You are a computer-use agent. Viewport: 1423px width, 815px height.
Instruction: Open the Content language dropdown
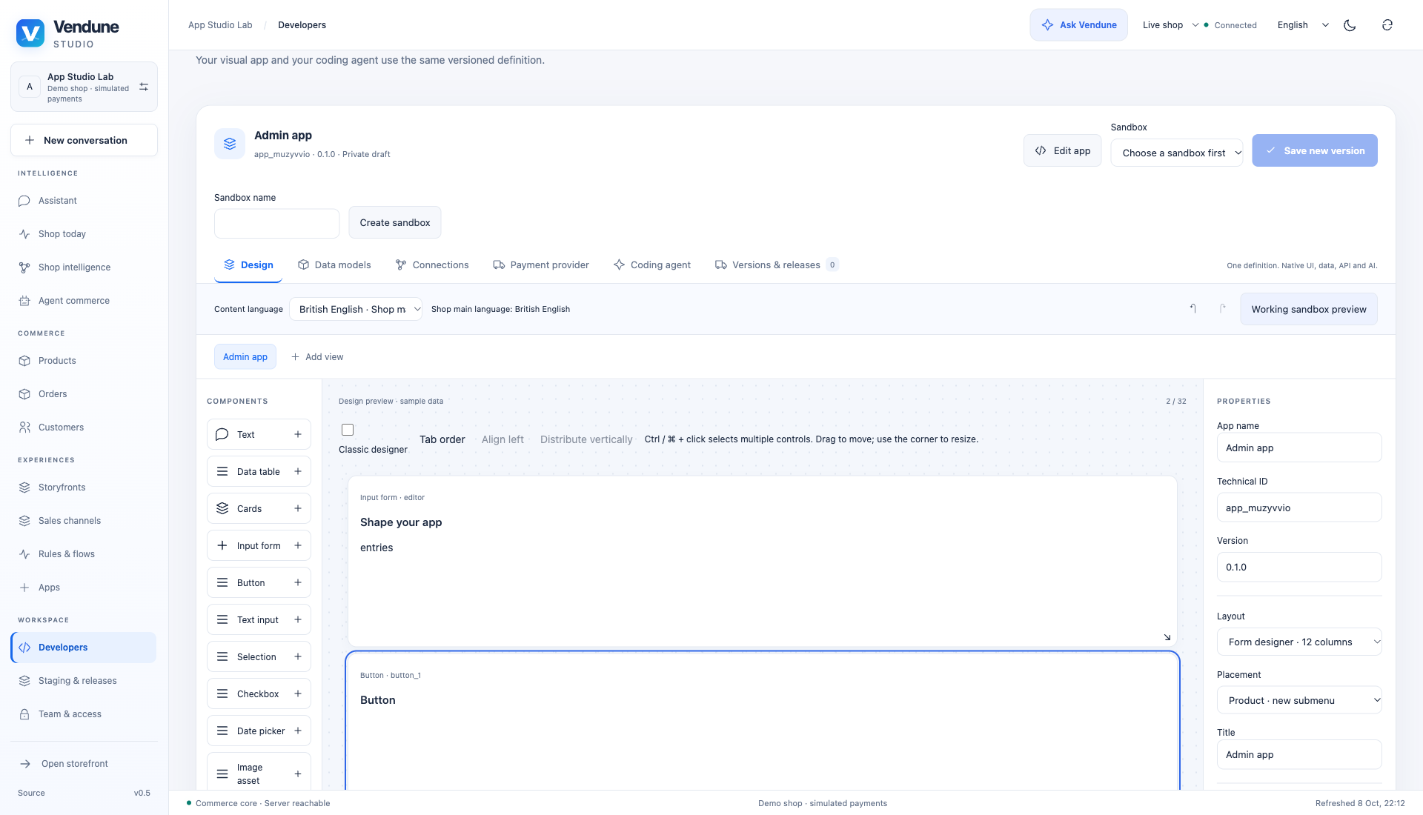(x=356, y=309)
